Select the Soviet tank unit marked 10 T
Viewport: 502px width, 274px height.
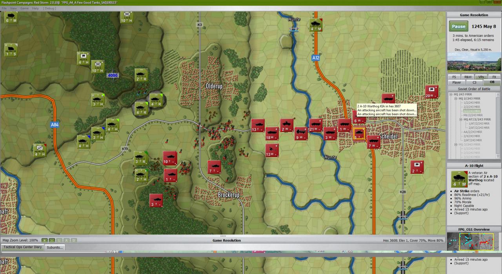[169, 158]
